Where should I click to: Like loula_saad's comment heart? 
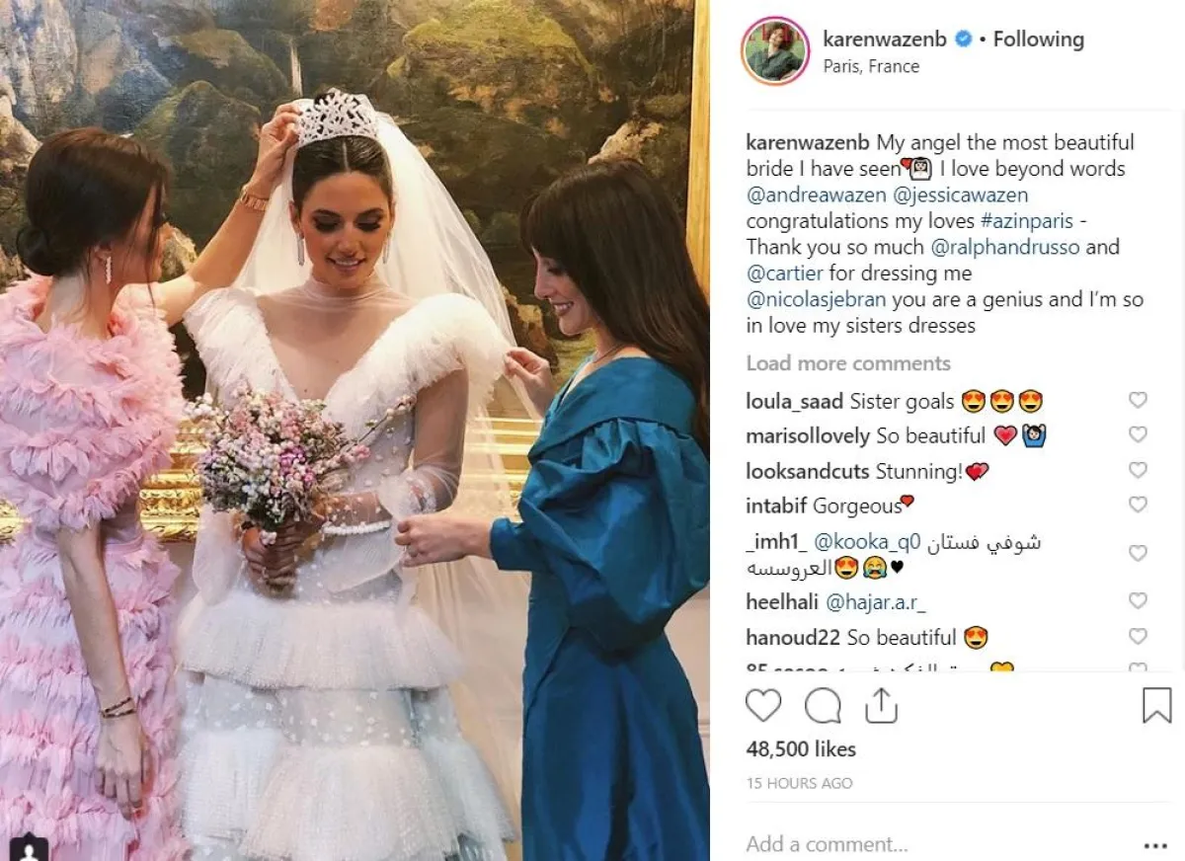point(1138,400)
